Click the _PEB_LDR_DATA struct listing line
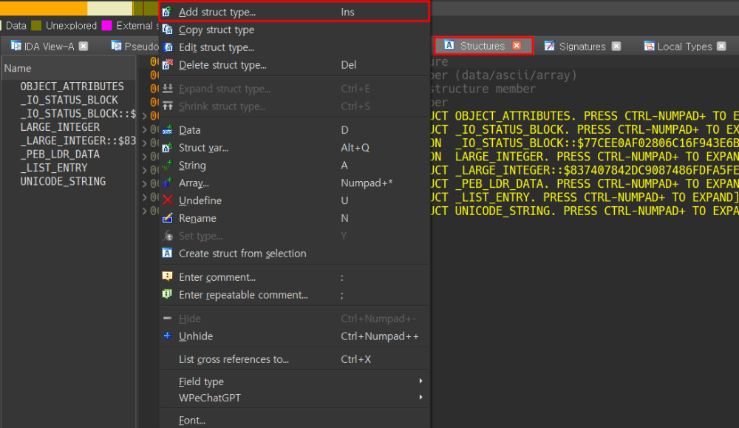The image size is (739, 428). (585, 184)
